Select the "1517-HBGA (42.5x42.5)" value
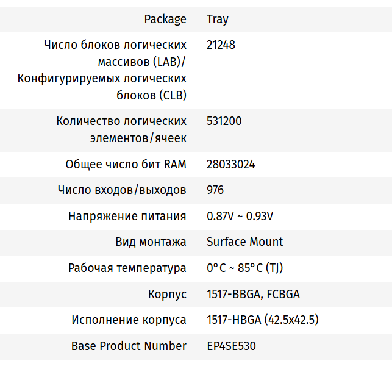The width and height of the screenshot is (392, 369). (263, 320)
